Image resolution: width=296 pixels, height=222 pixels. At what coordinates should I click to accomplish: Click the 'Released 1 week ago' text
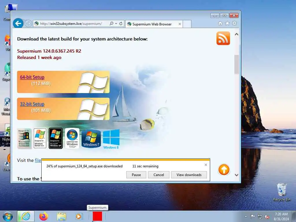pos(39,58)
